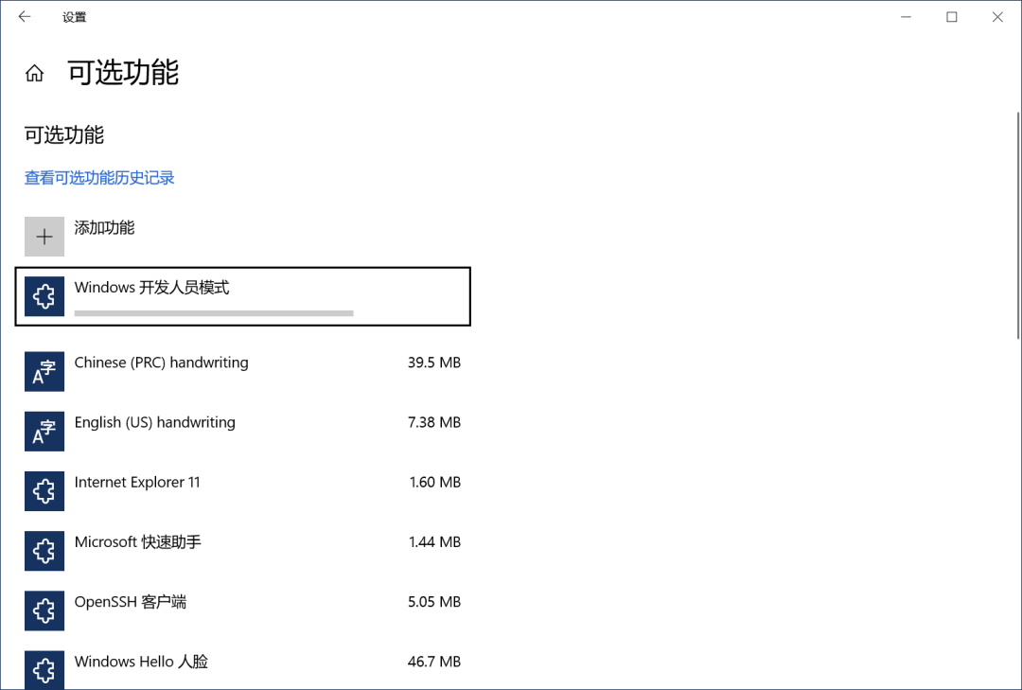Open Settings home via house icon

[35, 73]
